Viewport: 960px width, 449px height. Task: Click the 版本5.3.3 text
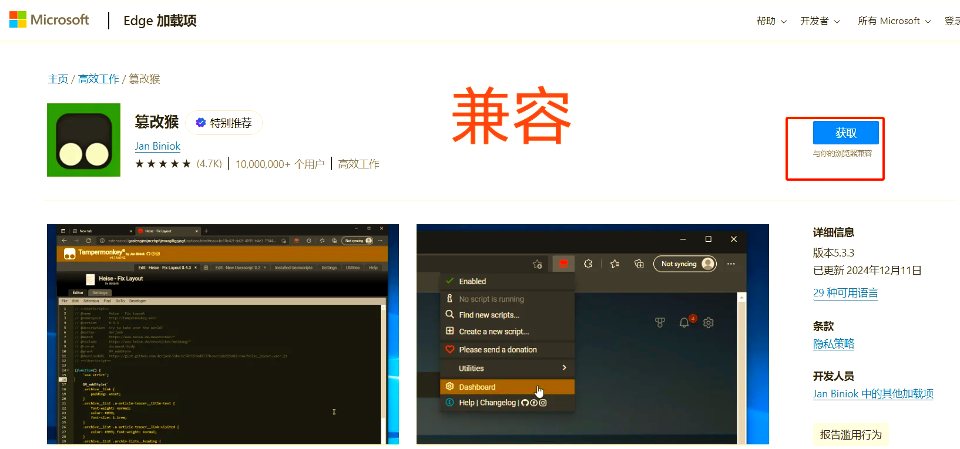[834, 253]
